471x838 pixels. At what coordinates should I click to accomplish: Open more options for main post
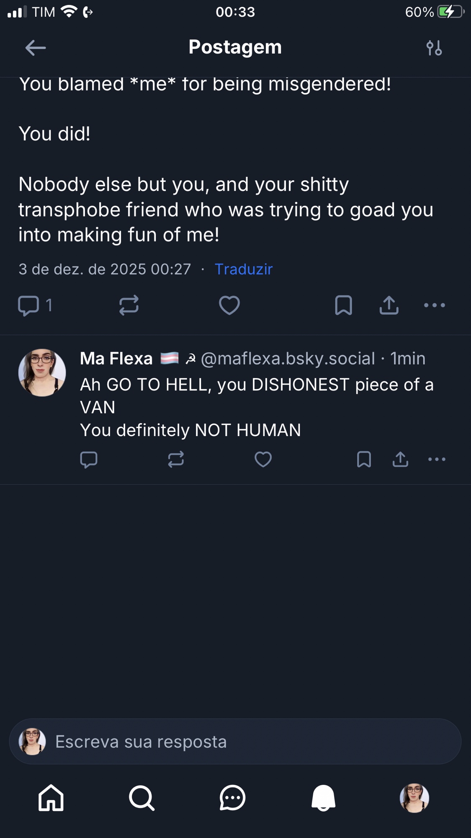click(435, 305)
